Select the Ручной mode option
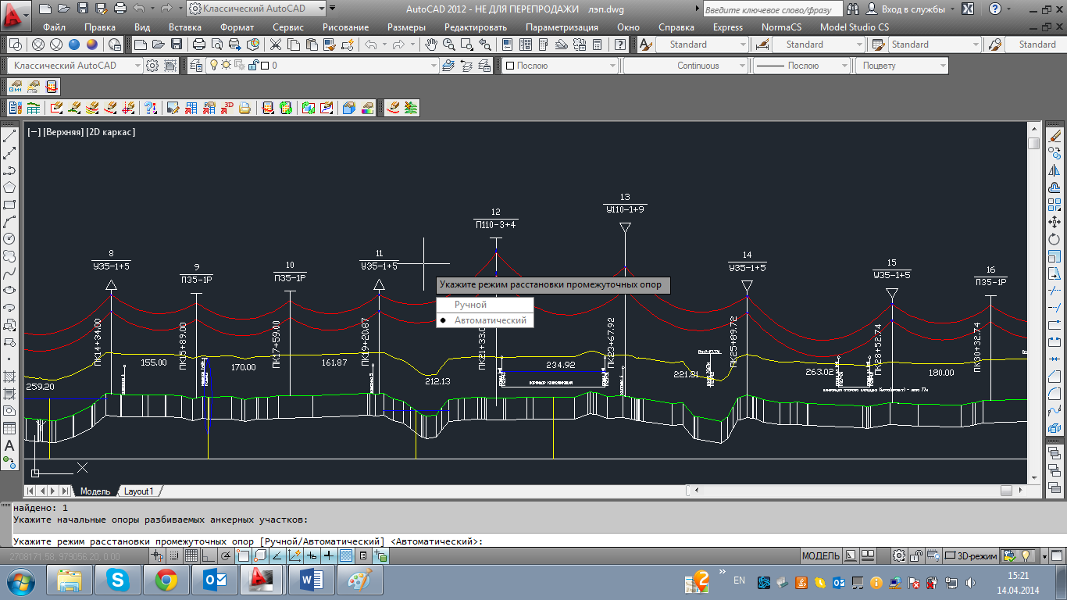Screen dimensions: 1067x600 470,305
